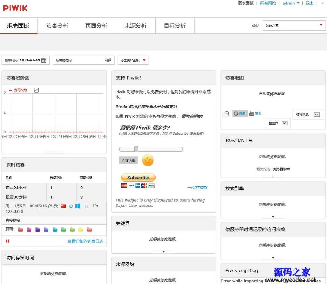
Task: Click the zoom icon in 访客地图
Action: [226, 114]
